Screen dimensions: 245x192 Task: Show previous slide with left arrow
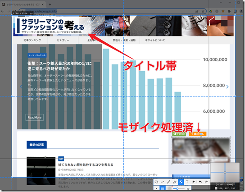(x=21, y=87)
